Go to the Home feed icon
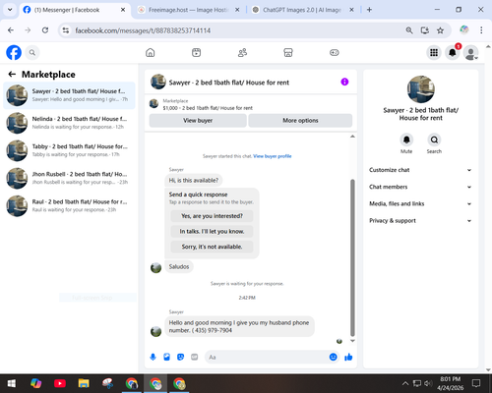492x393 pixels. (151, 52)
